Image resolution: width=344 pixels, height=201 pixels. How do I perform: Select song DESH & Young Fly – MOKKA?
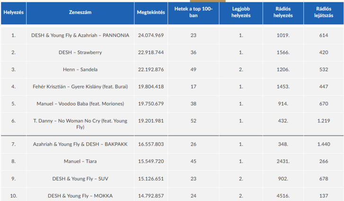[80, 196]
